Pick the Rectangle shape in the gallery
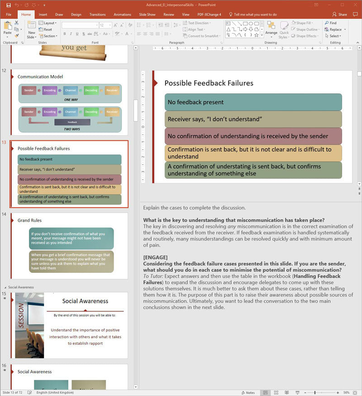Viewport: 362px width, 396px height. coord(245,24)
